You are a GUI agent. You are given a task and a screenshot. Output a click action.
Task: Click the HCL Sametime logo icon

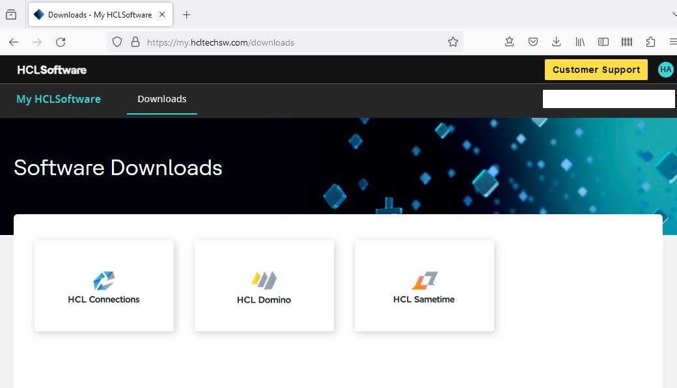[x=424, y=280]
